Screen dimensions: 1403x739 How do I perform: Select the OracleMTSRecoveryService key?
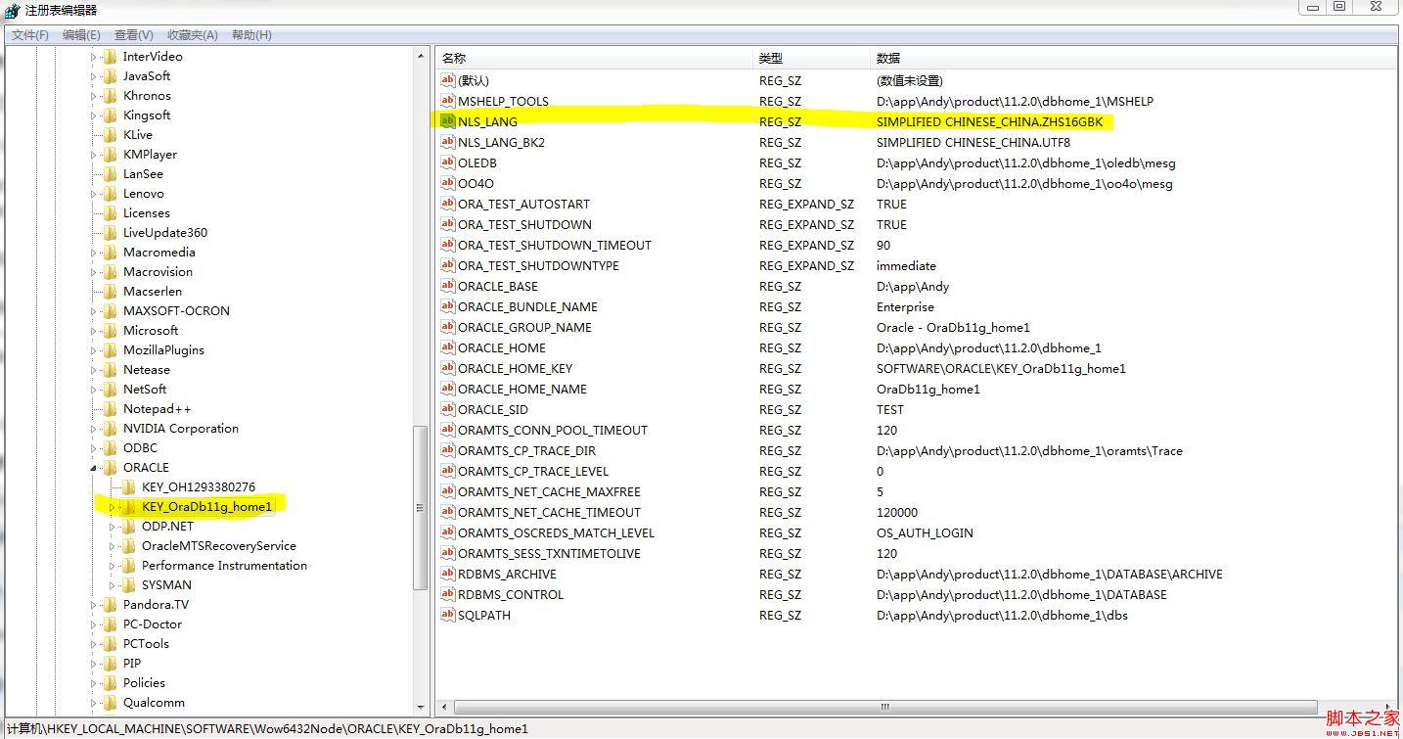[x=218, y=545]
